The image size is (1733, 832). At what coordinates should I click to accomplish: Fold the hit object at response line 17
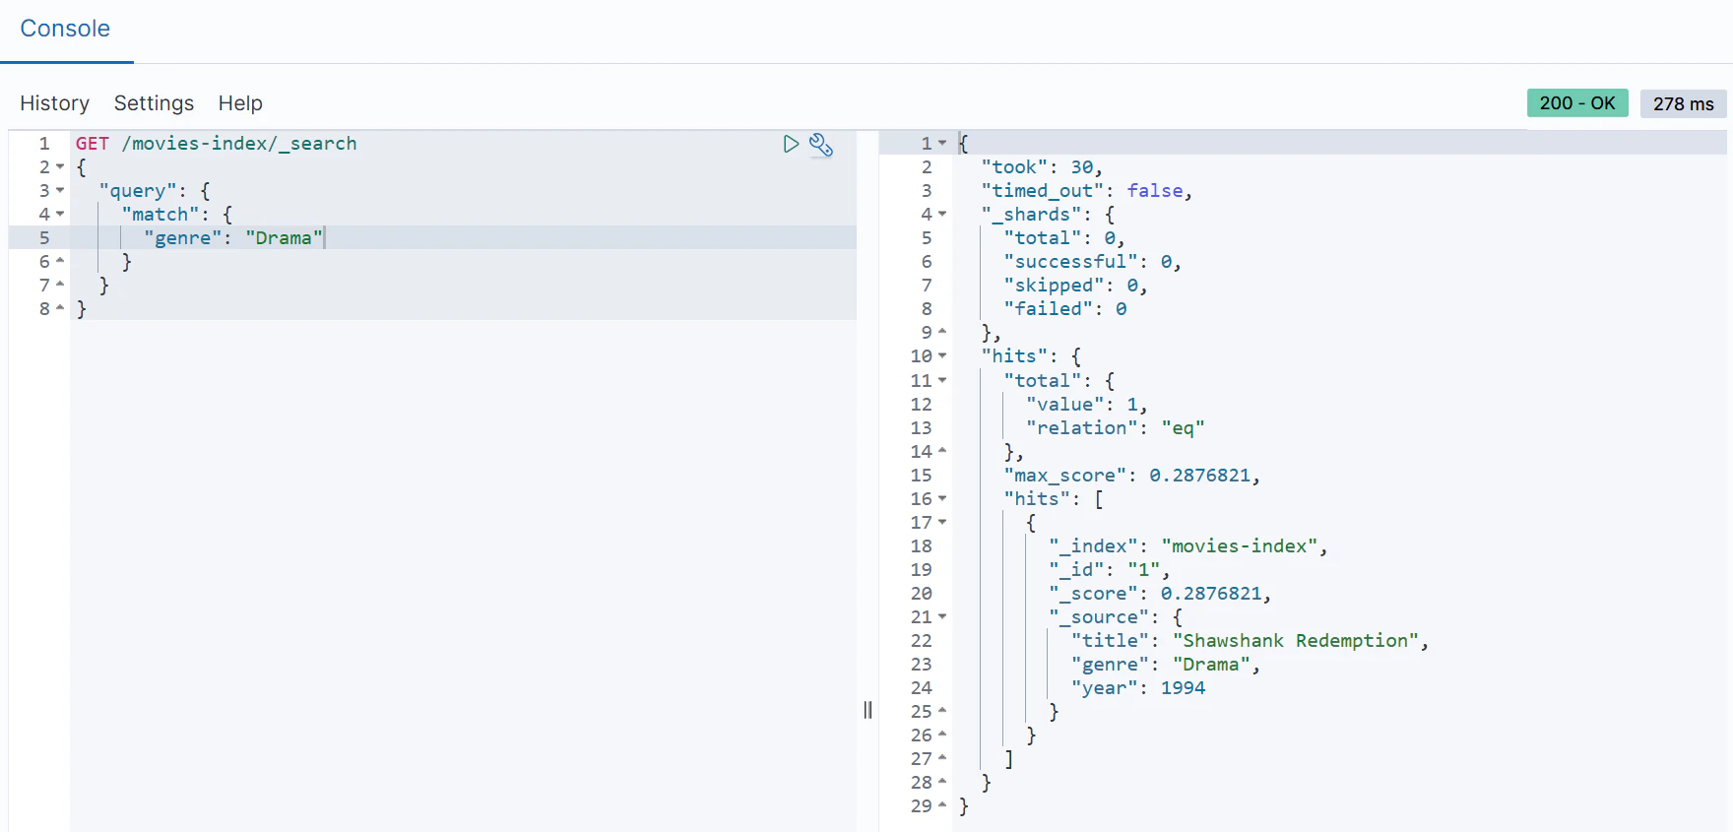pos(942,522)
